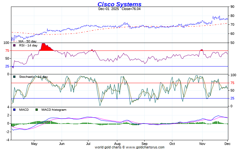Click the Close=76.04 value
Image resolution: width=239 pixels, height=149 pixels.
[131, 9]
